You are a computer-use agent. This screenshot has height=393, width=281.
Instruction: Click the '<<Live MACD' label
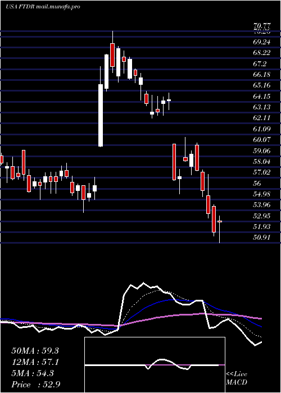click(x=237, y=378)
